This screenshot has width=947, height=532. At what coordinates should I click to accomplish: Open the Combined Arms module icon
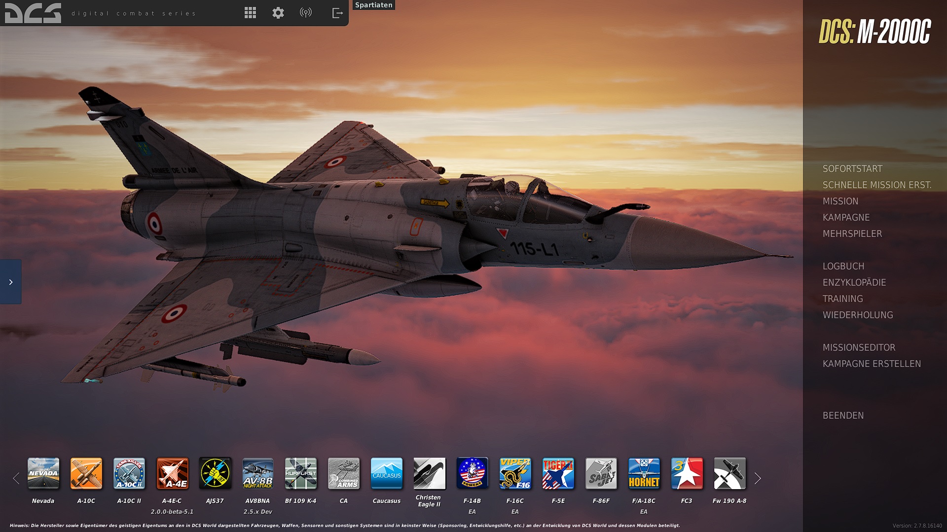(x=344, y=473)
